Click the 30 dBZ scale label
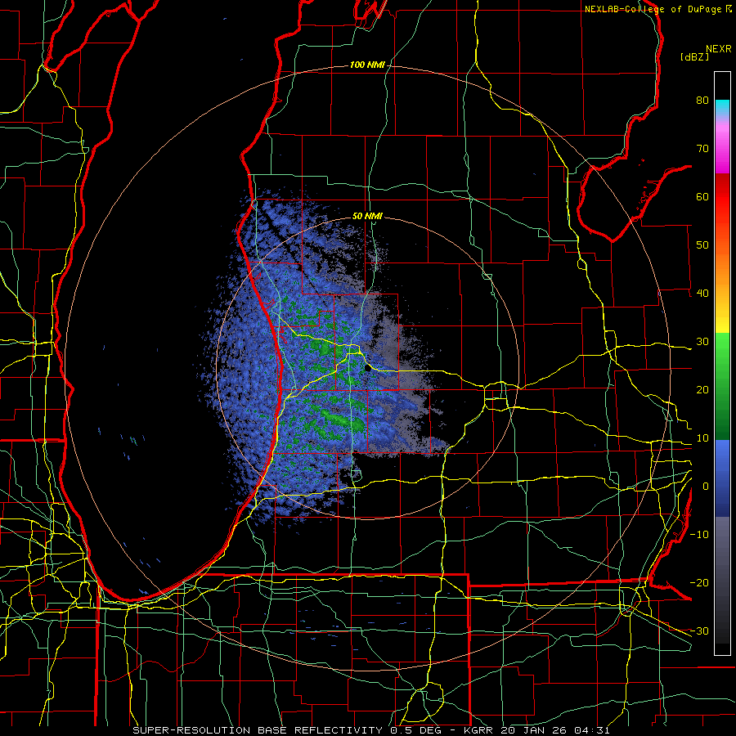Image resolution: width=736 pixels, height=736 pixels. click(x=702, y=342)
